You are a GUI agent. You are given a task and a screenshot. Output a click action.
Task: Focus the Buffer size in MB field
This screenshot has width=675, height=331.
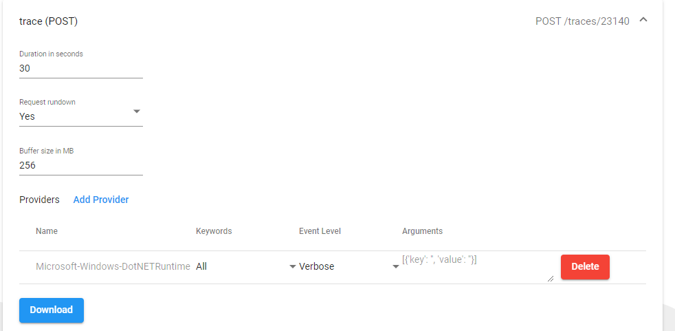pyautogui.click(x=81, y=165)
